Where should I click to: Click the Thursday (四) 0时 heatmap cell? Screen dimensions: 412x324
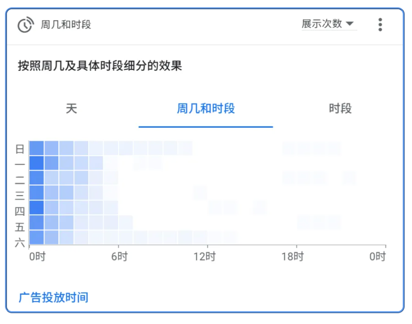[37, 208]
